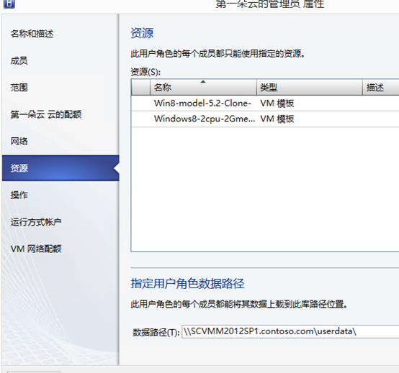Open the VM 网络配额 page

pos(36,249)
